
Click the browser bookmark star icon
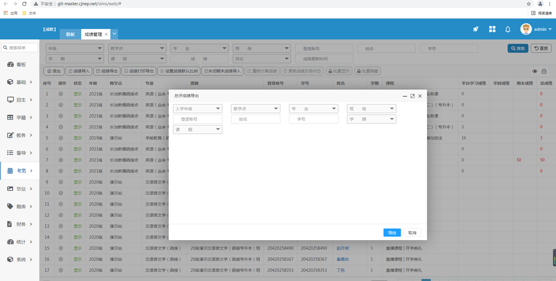pos(528,4)
